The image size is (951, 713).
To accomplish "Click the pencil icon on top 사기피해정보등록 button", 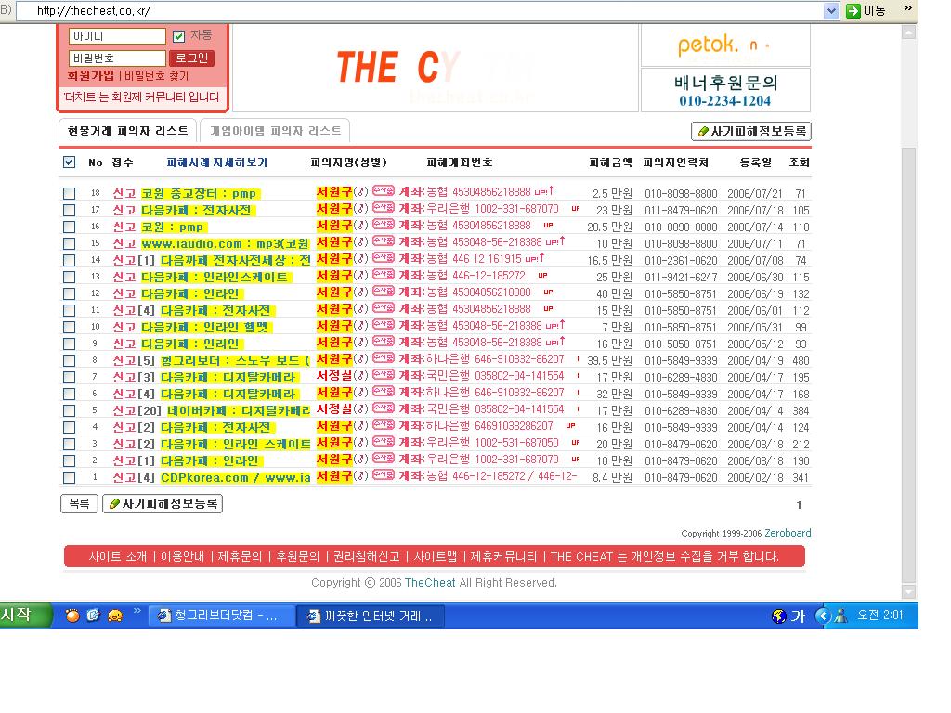I will pos(704,131).
